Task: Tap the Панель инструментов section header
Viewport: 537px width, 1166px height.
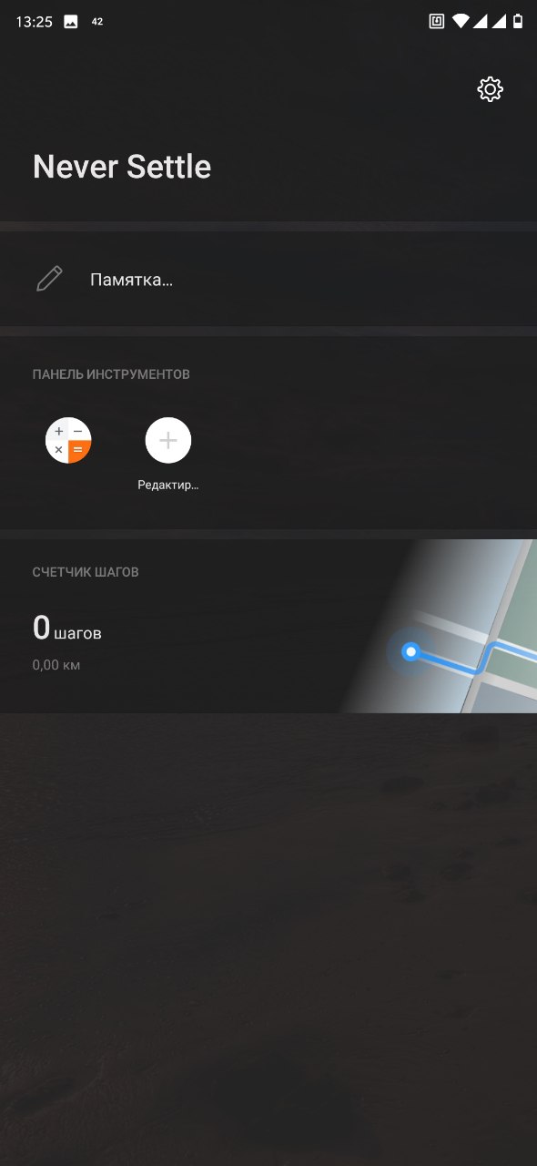Action: pos(111,374)
